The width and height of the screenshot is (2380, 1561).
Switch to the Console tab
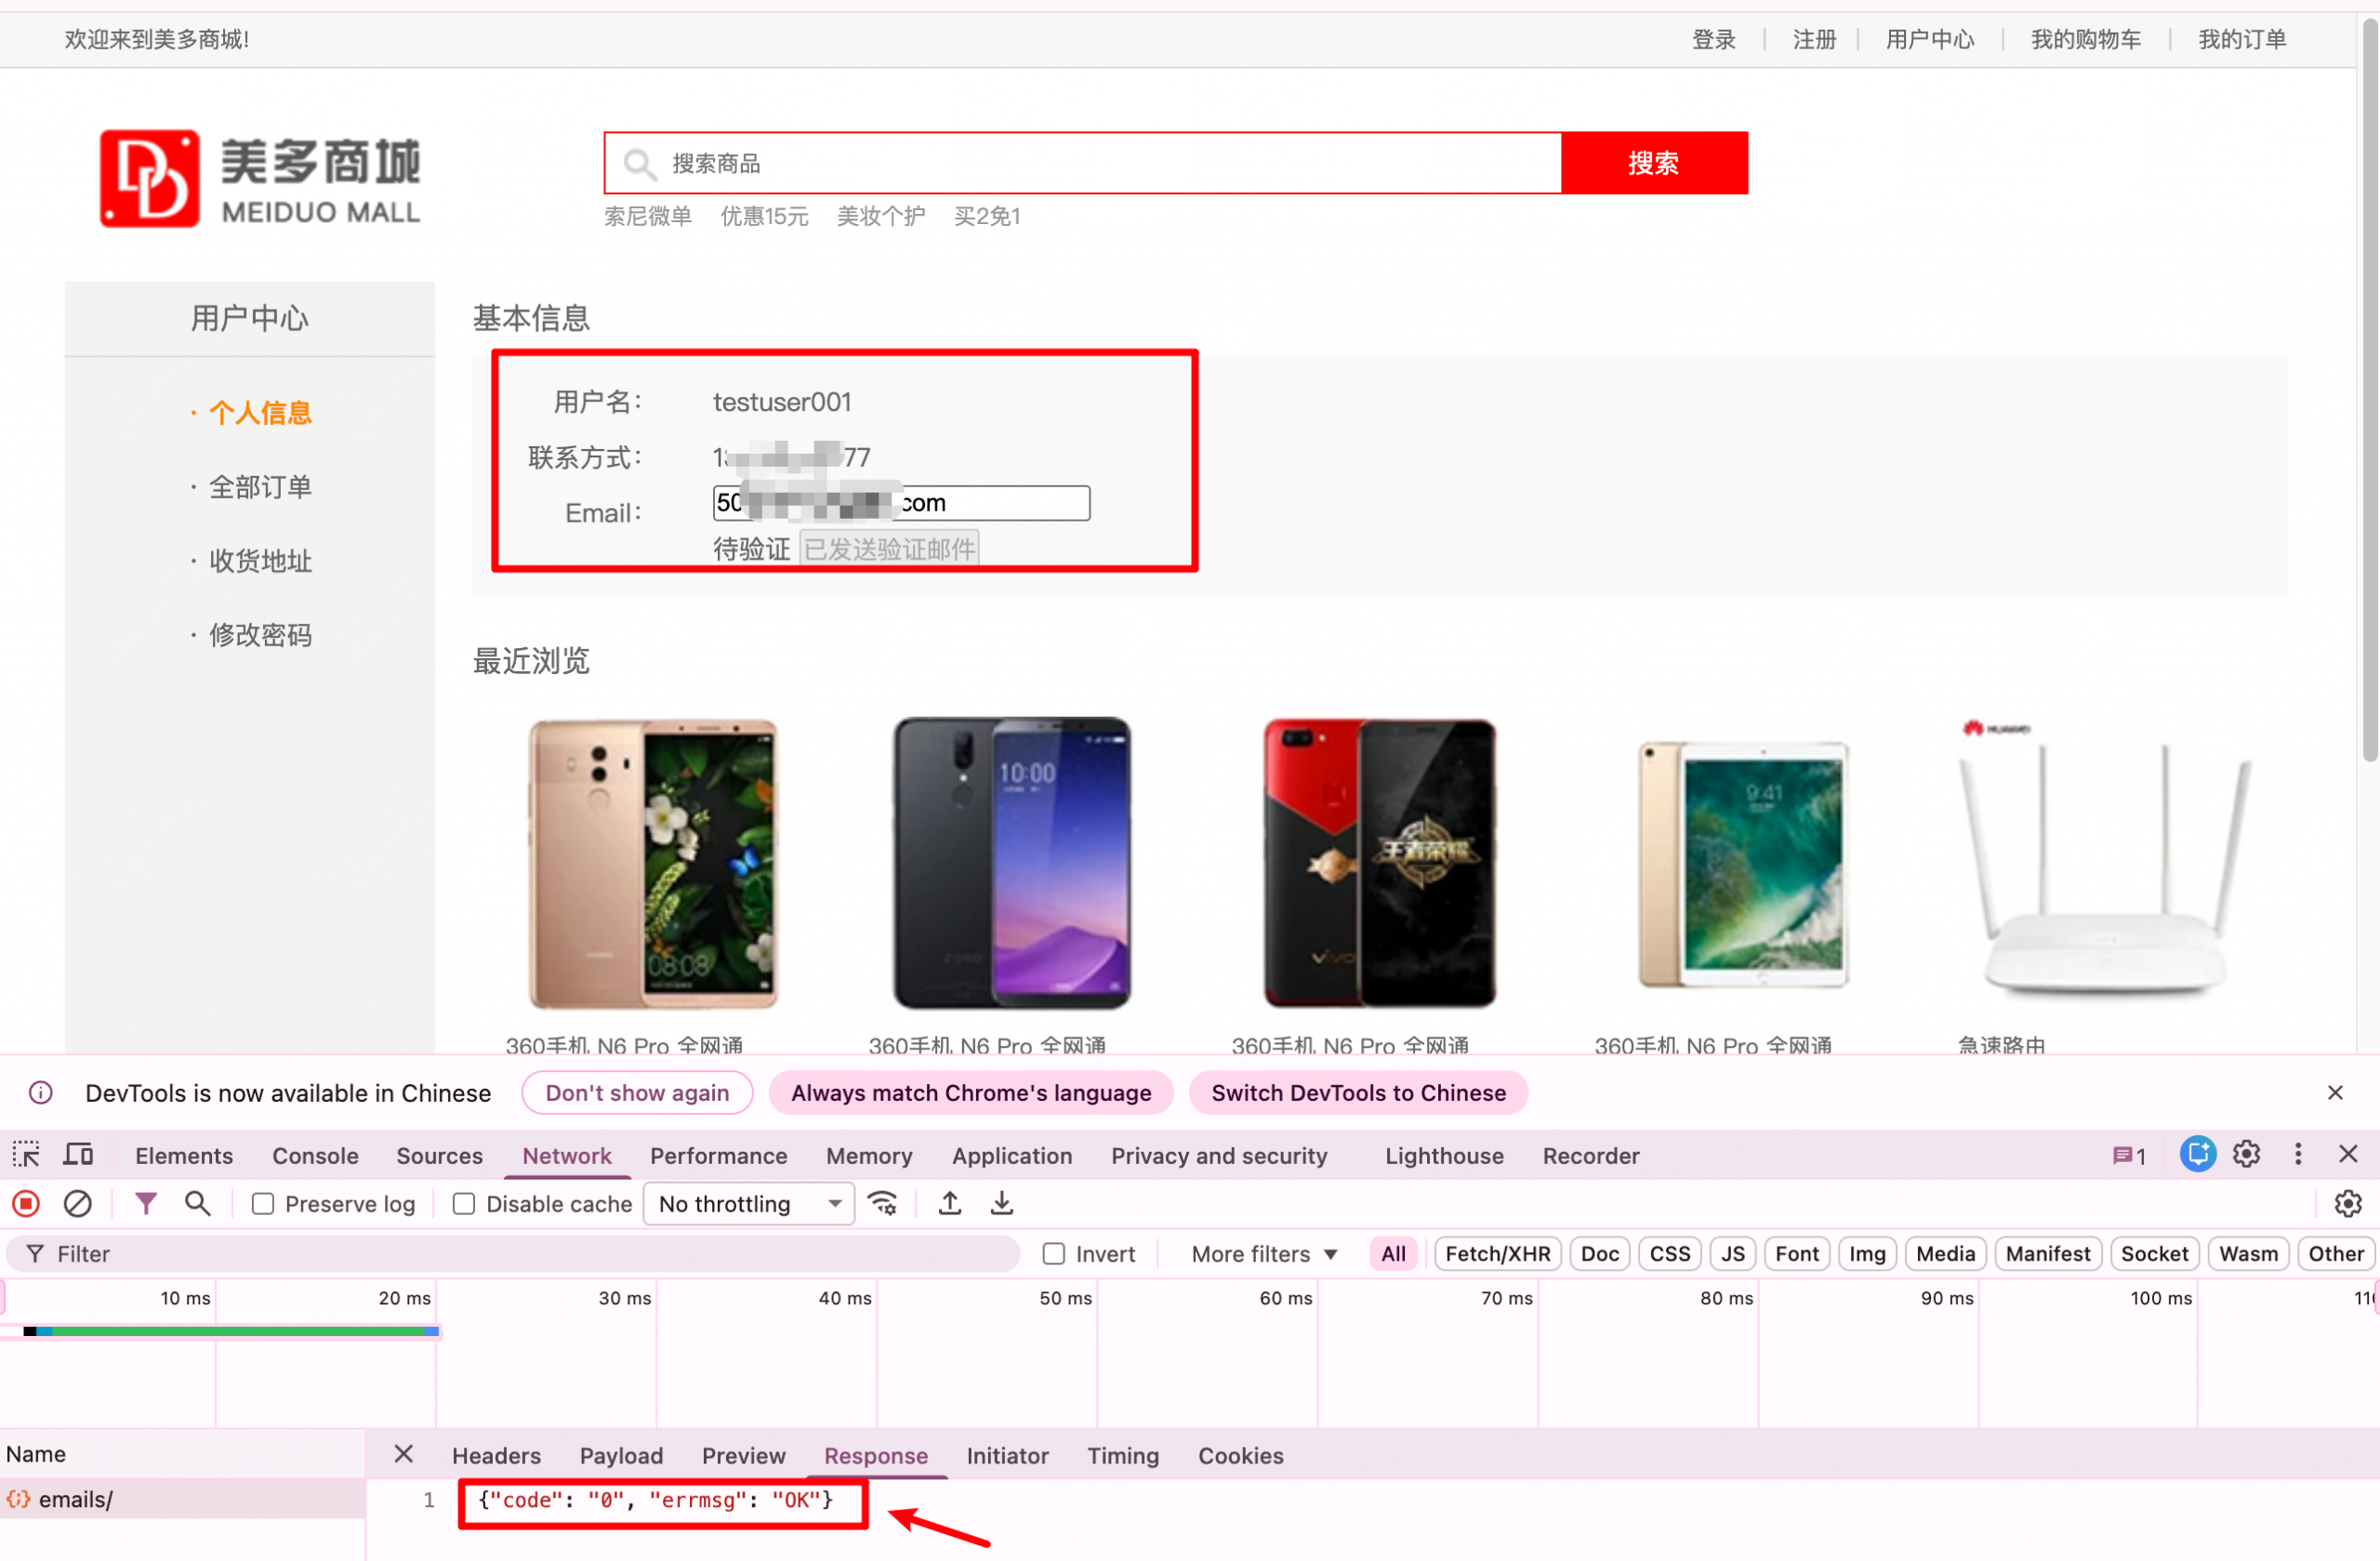click(x=315, y=1156)
